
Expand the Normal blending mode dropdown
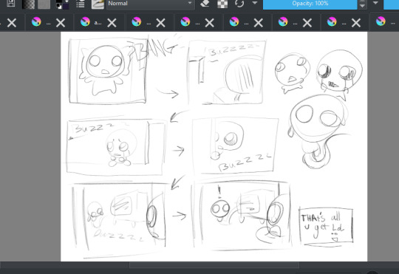151,4
